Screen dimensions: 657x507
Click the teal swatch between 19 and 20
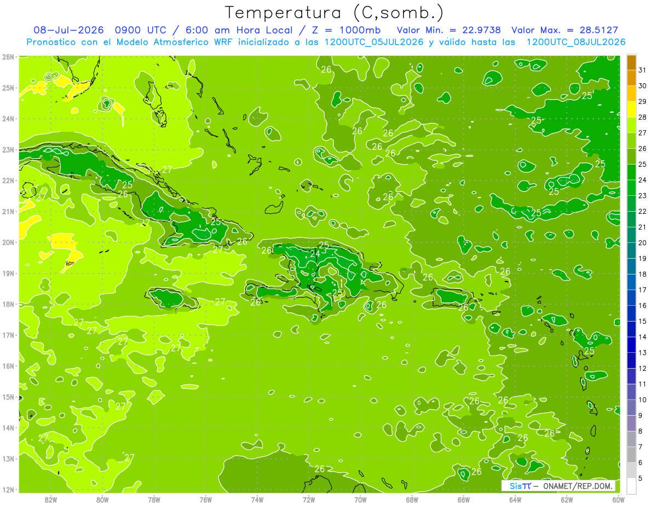tap(631, 250)
